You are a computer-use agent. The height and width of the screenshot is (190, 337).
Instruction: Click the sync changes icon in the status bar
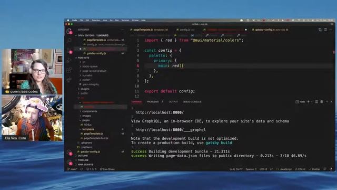82,169
